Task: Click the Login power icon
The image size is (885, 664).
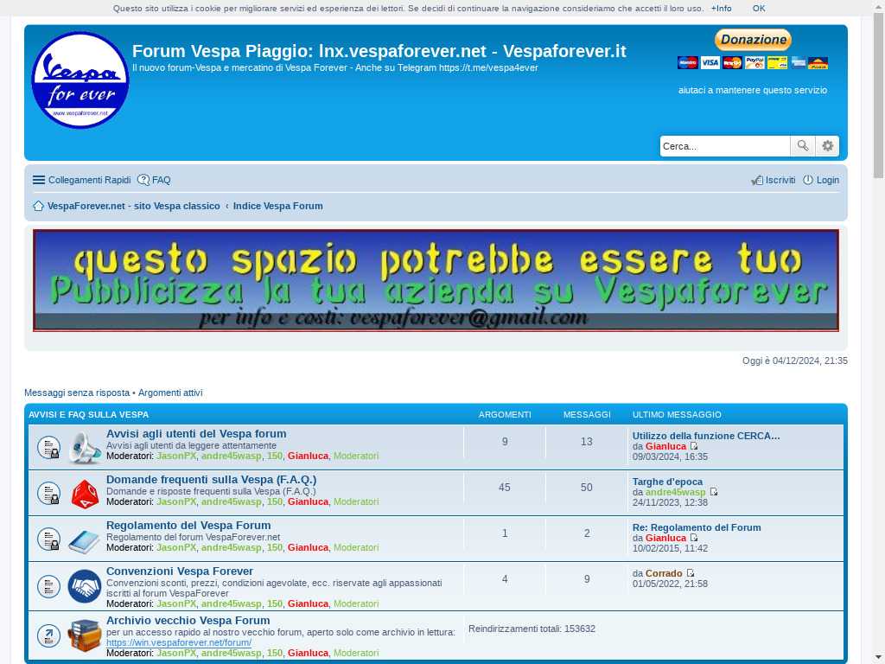Action: (808, 180)
